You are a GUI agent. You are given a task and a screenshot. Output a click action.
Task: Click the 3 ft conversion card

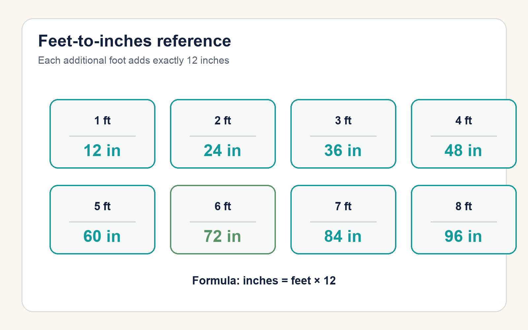pyautogui.click(x=343, y=134)
